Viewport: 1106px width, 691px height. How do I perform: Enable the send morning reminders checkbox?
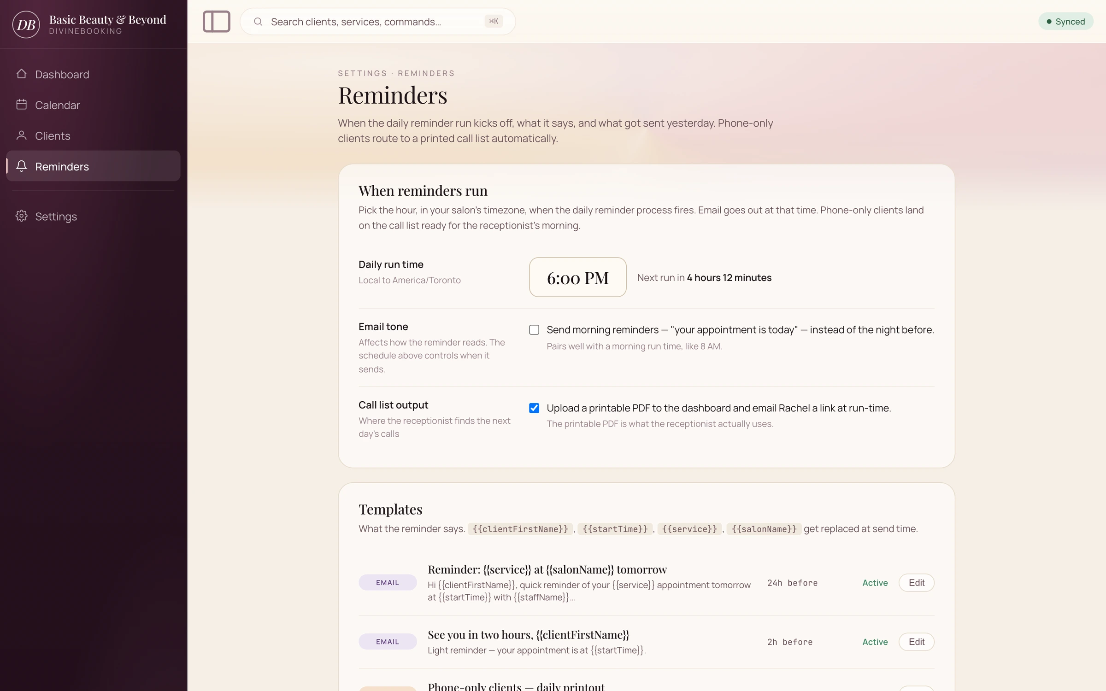pos(534,330)
